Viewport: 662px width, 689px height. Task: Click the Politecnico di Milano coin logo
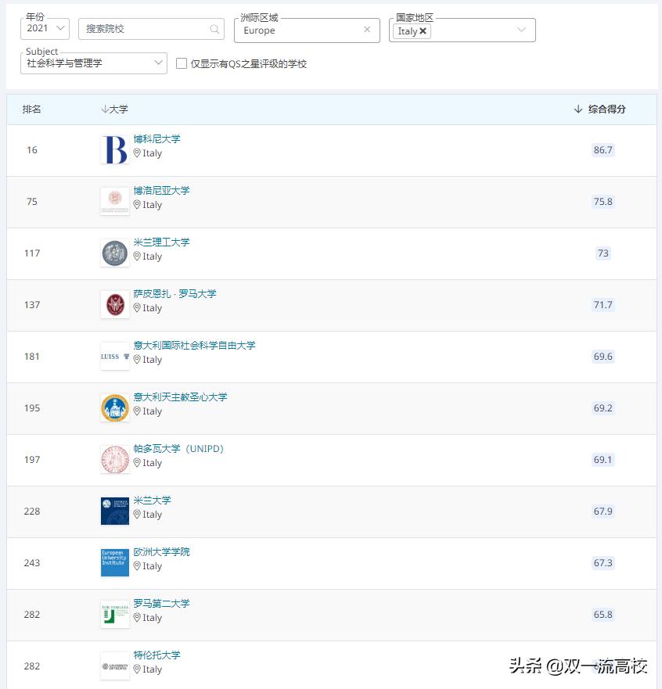114,253
